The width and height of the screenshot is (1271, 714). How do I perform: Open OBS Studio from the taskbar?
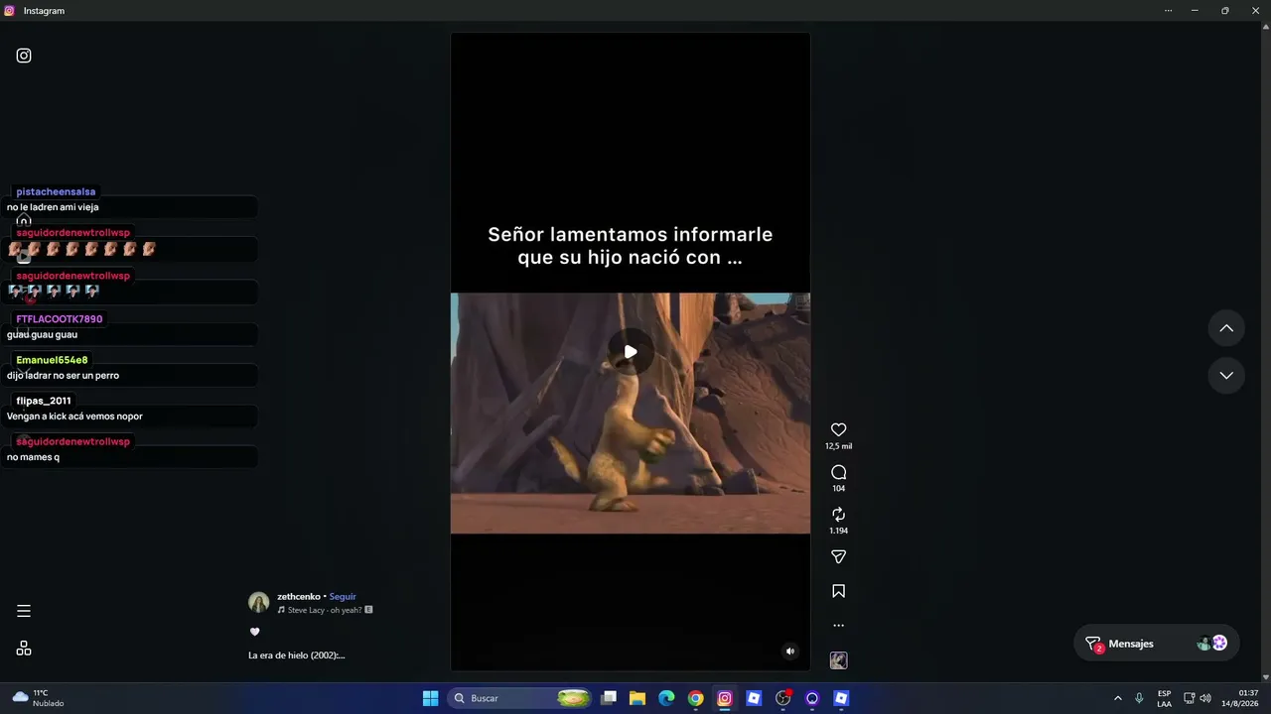coord(782,698)
